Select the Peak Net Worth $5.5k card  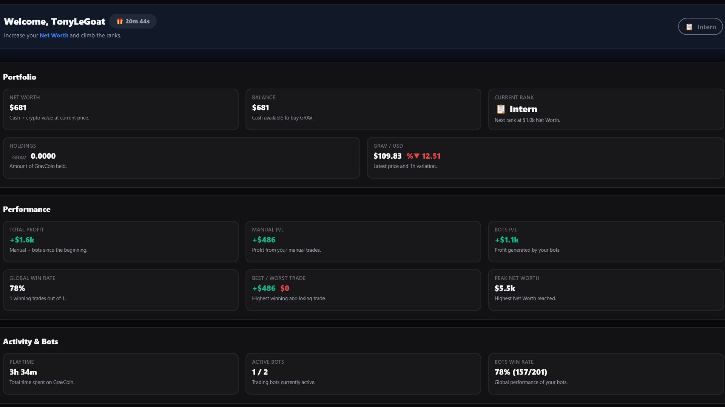click(x=605, y=290)
